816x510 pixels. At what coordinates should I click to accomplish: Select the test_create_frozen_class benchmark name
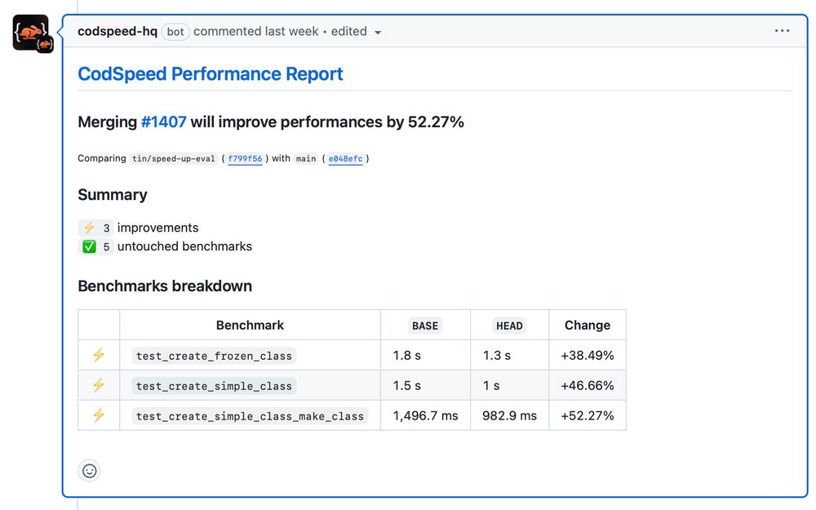(214, 356)
